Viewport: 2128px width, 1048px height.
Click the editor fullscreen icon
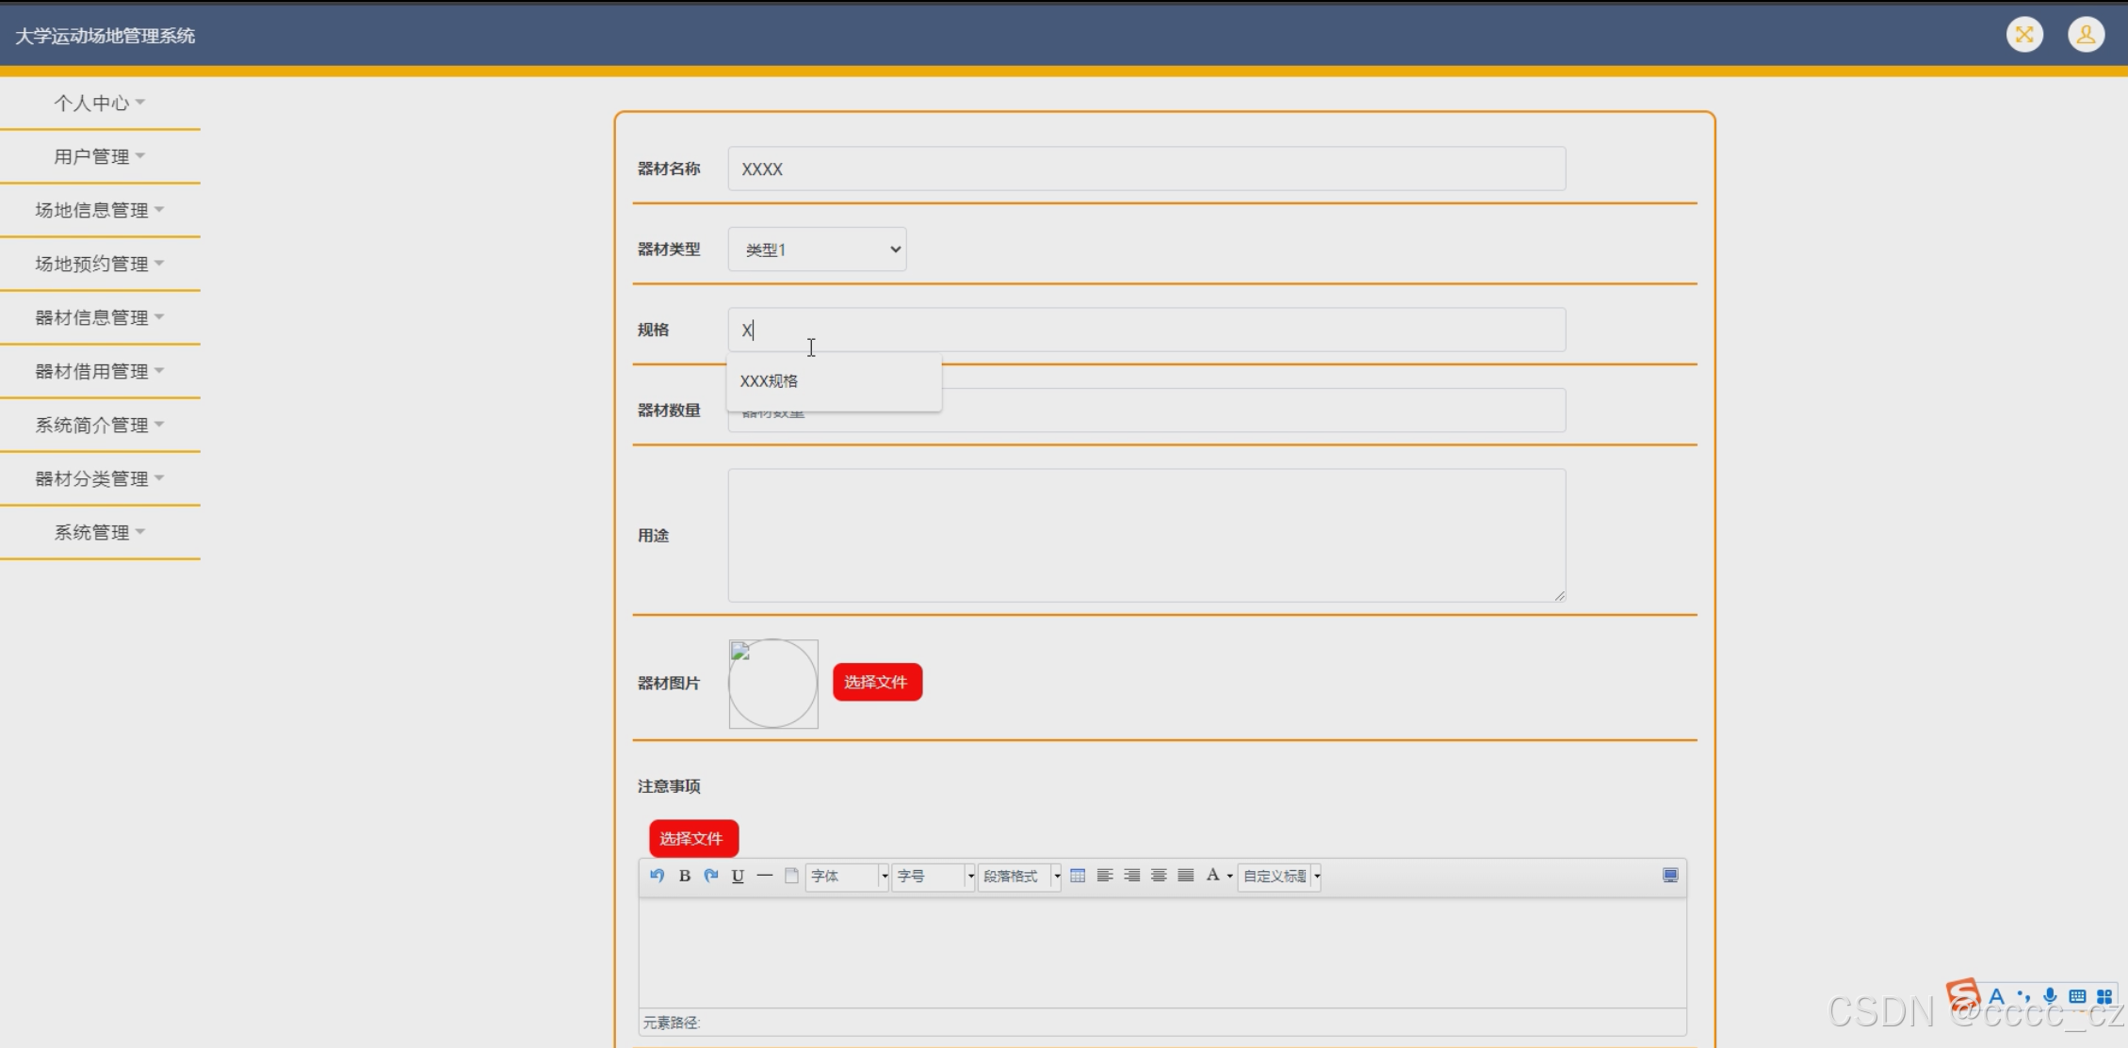tap(1670, 876)
